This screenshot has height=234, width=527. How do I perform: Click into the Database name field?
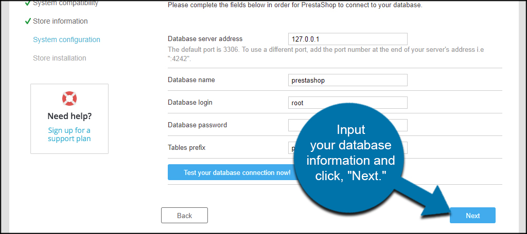click(347, 80)
